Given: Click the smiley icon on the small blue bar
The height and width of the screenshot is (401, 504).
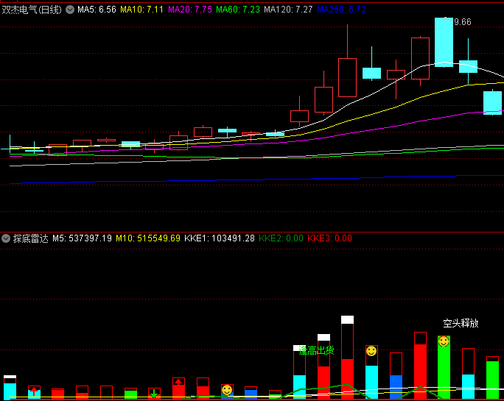Looking at the screenshot, I should (227, 390).
